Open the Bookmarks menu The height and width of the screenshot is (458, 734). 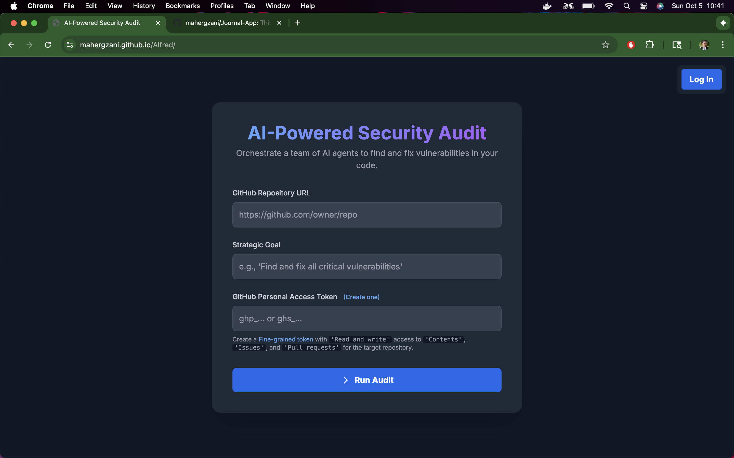pos(182,6)
